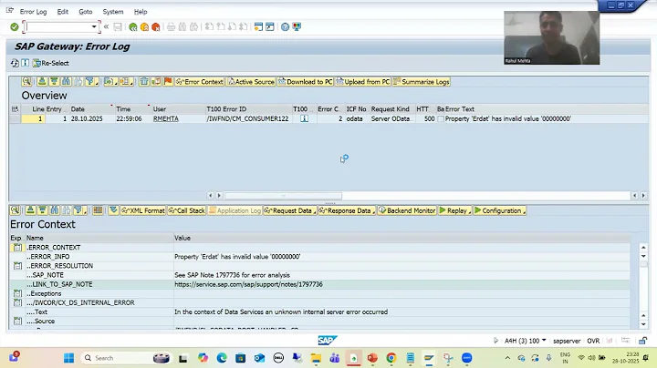Click the blue Information icon beside Re-Select
The height and width of the screenshot is (368, 657).
click(26, 63)
